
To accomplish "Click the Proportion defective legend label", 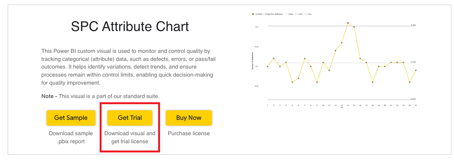I will (x=274, y=14).
